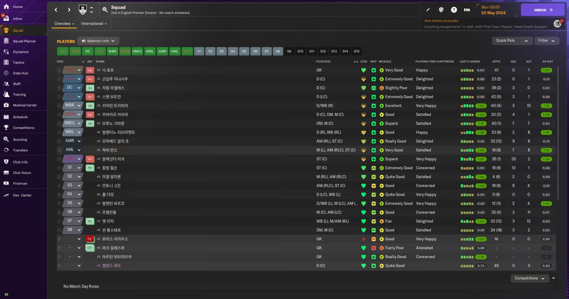Open the player profile for 모하메드 알리 초

coord(115,141)
